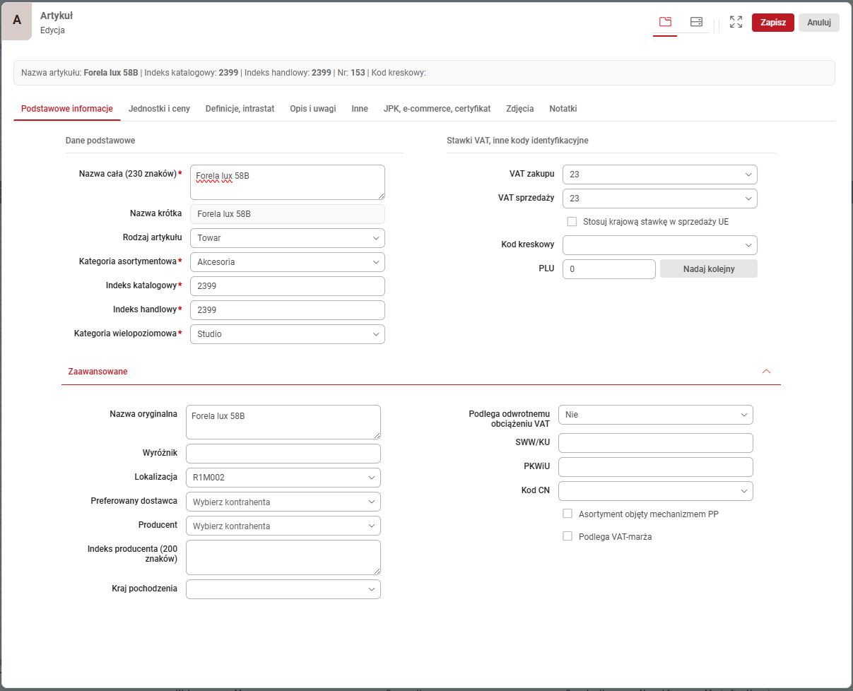Click the Artykuł 'A' avatar icon

(x=17, y=20)
